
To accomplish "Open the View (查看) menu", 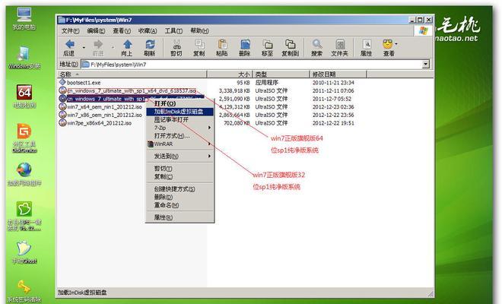I will 122,30.
